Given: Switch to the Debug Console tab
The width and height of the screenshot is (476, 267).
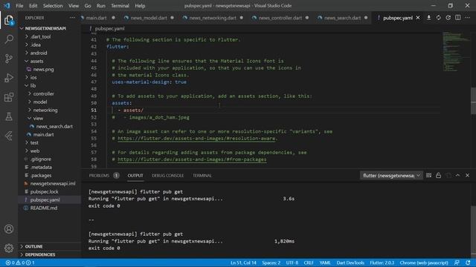Looking at the screenshot, I should click(167, 176).
